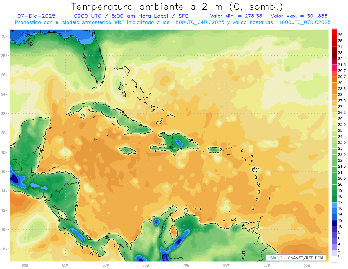This screenshot has height=269, width=348.
Task: Click the latitude label 14N
Action: 5,191
